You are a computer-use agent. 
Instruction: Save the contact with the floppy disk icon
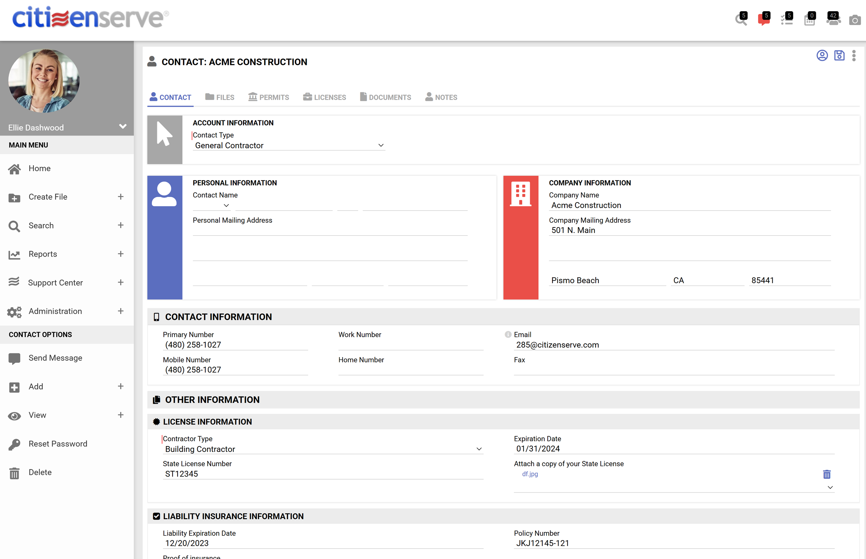coord(840,55)
